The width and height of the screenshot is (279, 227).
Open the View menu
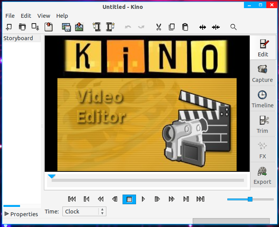click(44, 16)
